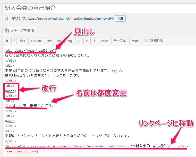Click the media icon in メディアを追加 button
Image resolution: width=196 pixels, height=157 pixels.
click(7, 30)
